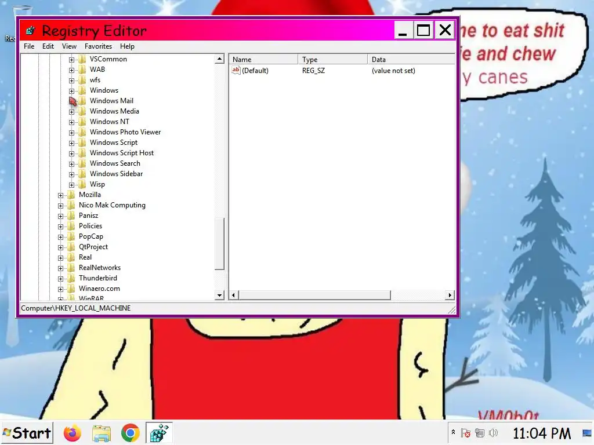Select the Windows Script key
Screen dimensions: 594x445
tap(114, 143)
